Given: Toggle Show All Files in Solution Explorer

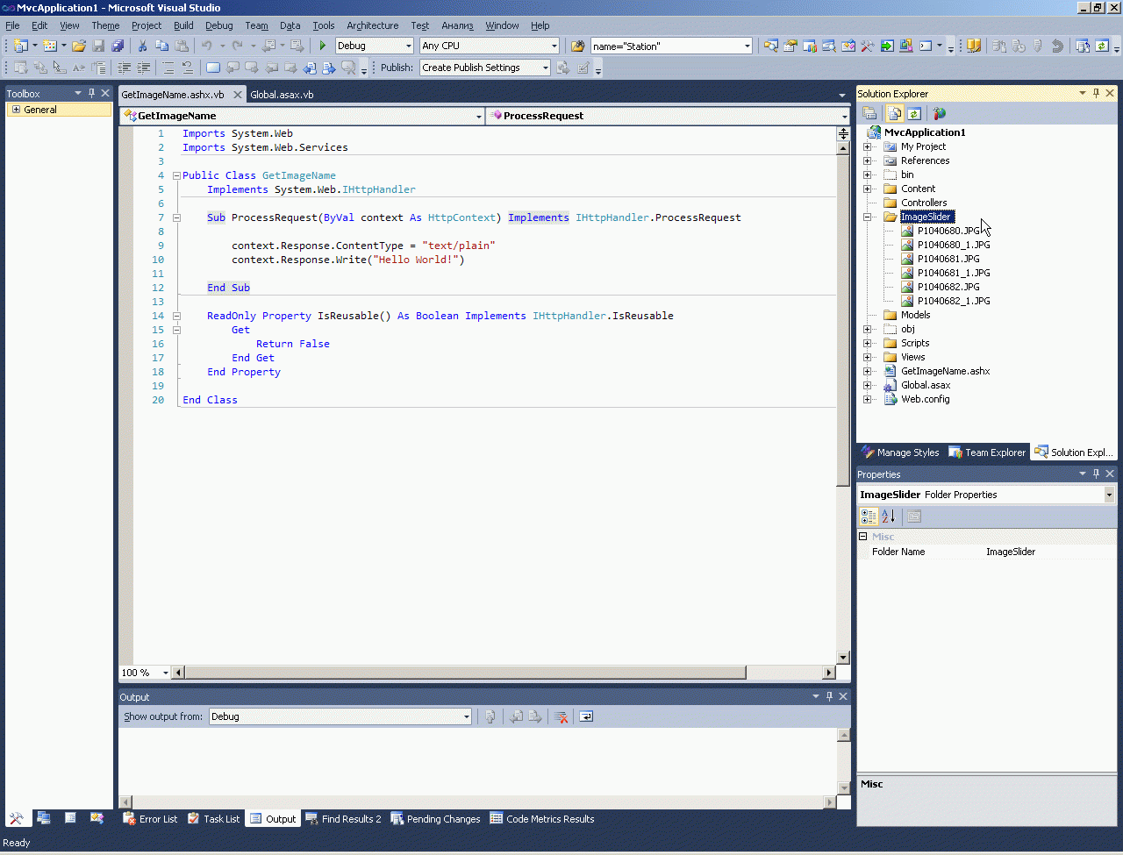Looking at the screenshot, I should 894,113.
